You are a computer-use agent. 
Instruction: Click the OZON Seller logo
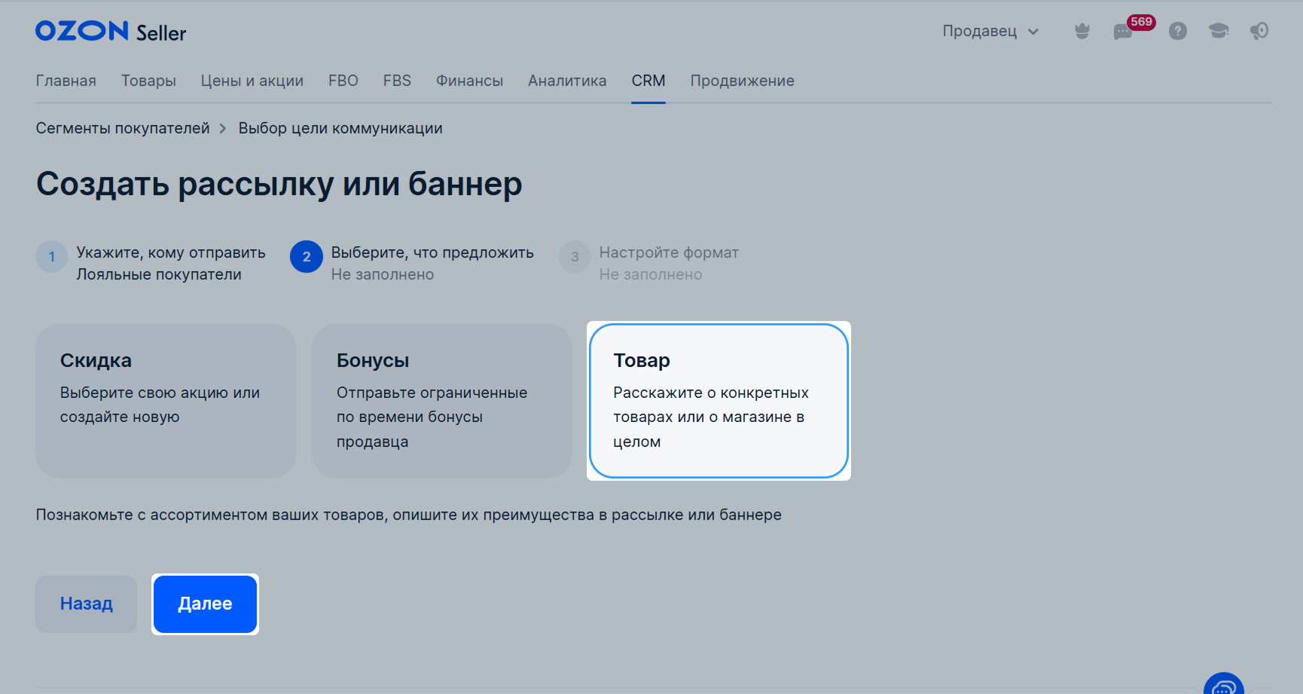click(110, 32)
